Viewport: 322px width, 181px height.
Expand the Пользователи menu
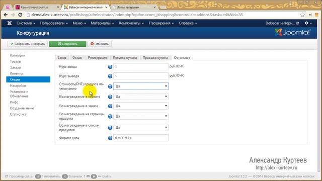point(54,23)
